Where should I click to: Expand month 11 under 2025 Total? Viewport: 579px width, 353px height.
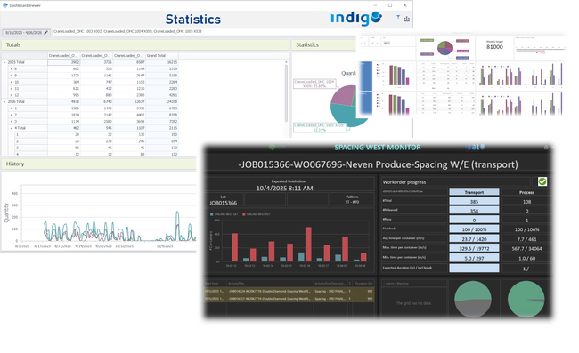click(11, 88)
